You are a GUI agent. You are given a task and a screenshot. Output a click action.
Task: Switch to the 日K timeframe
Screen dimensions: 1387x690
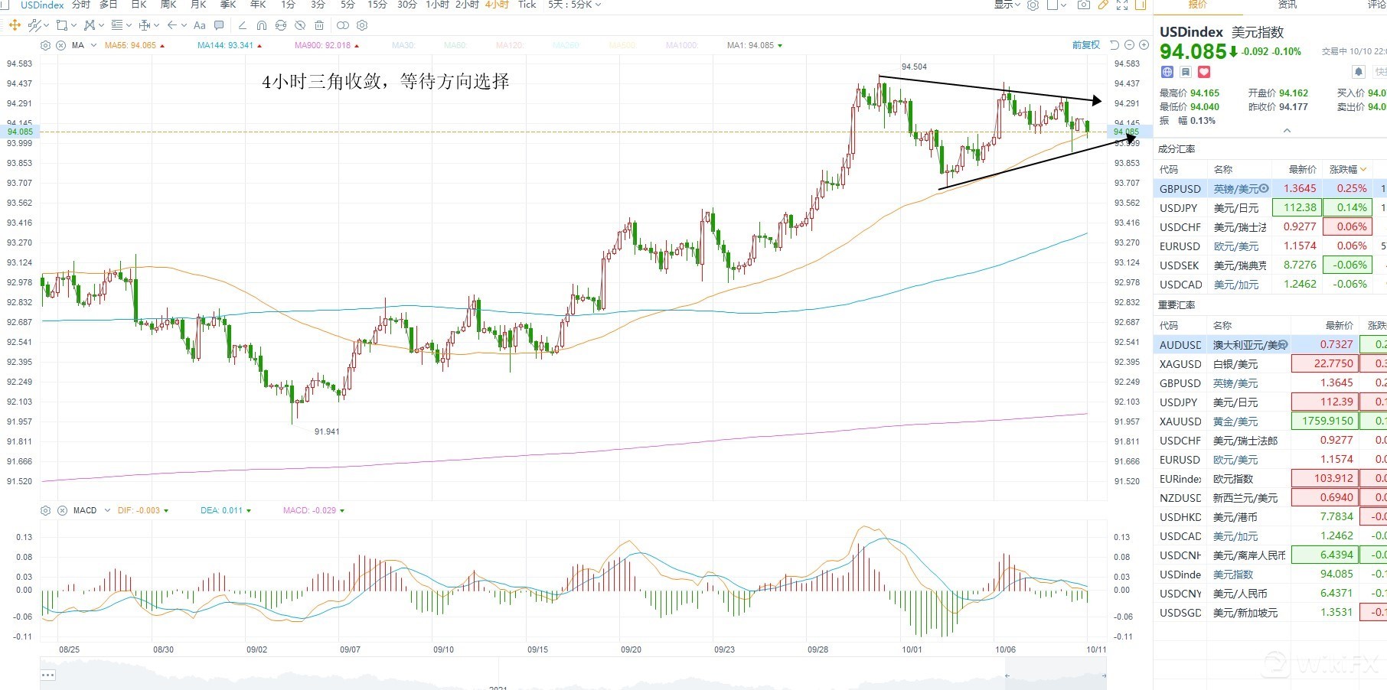139,5
